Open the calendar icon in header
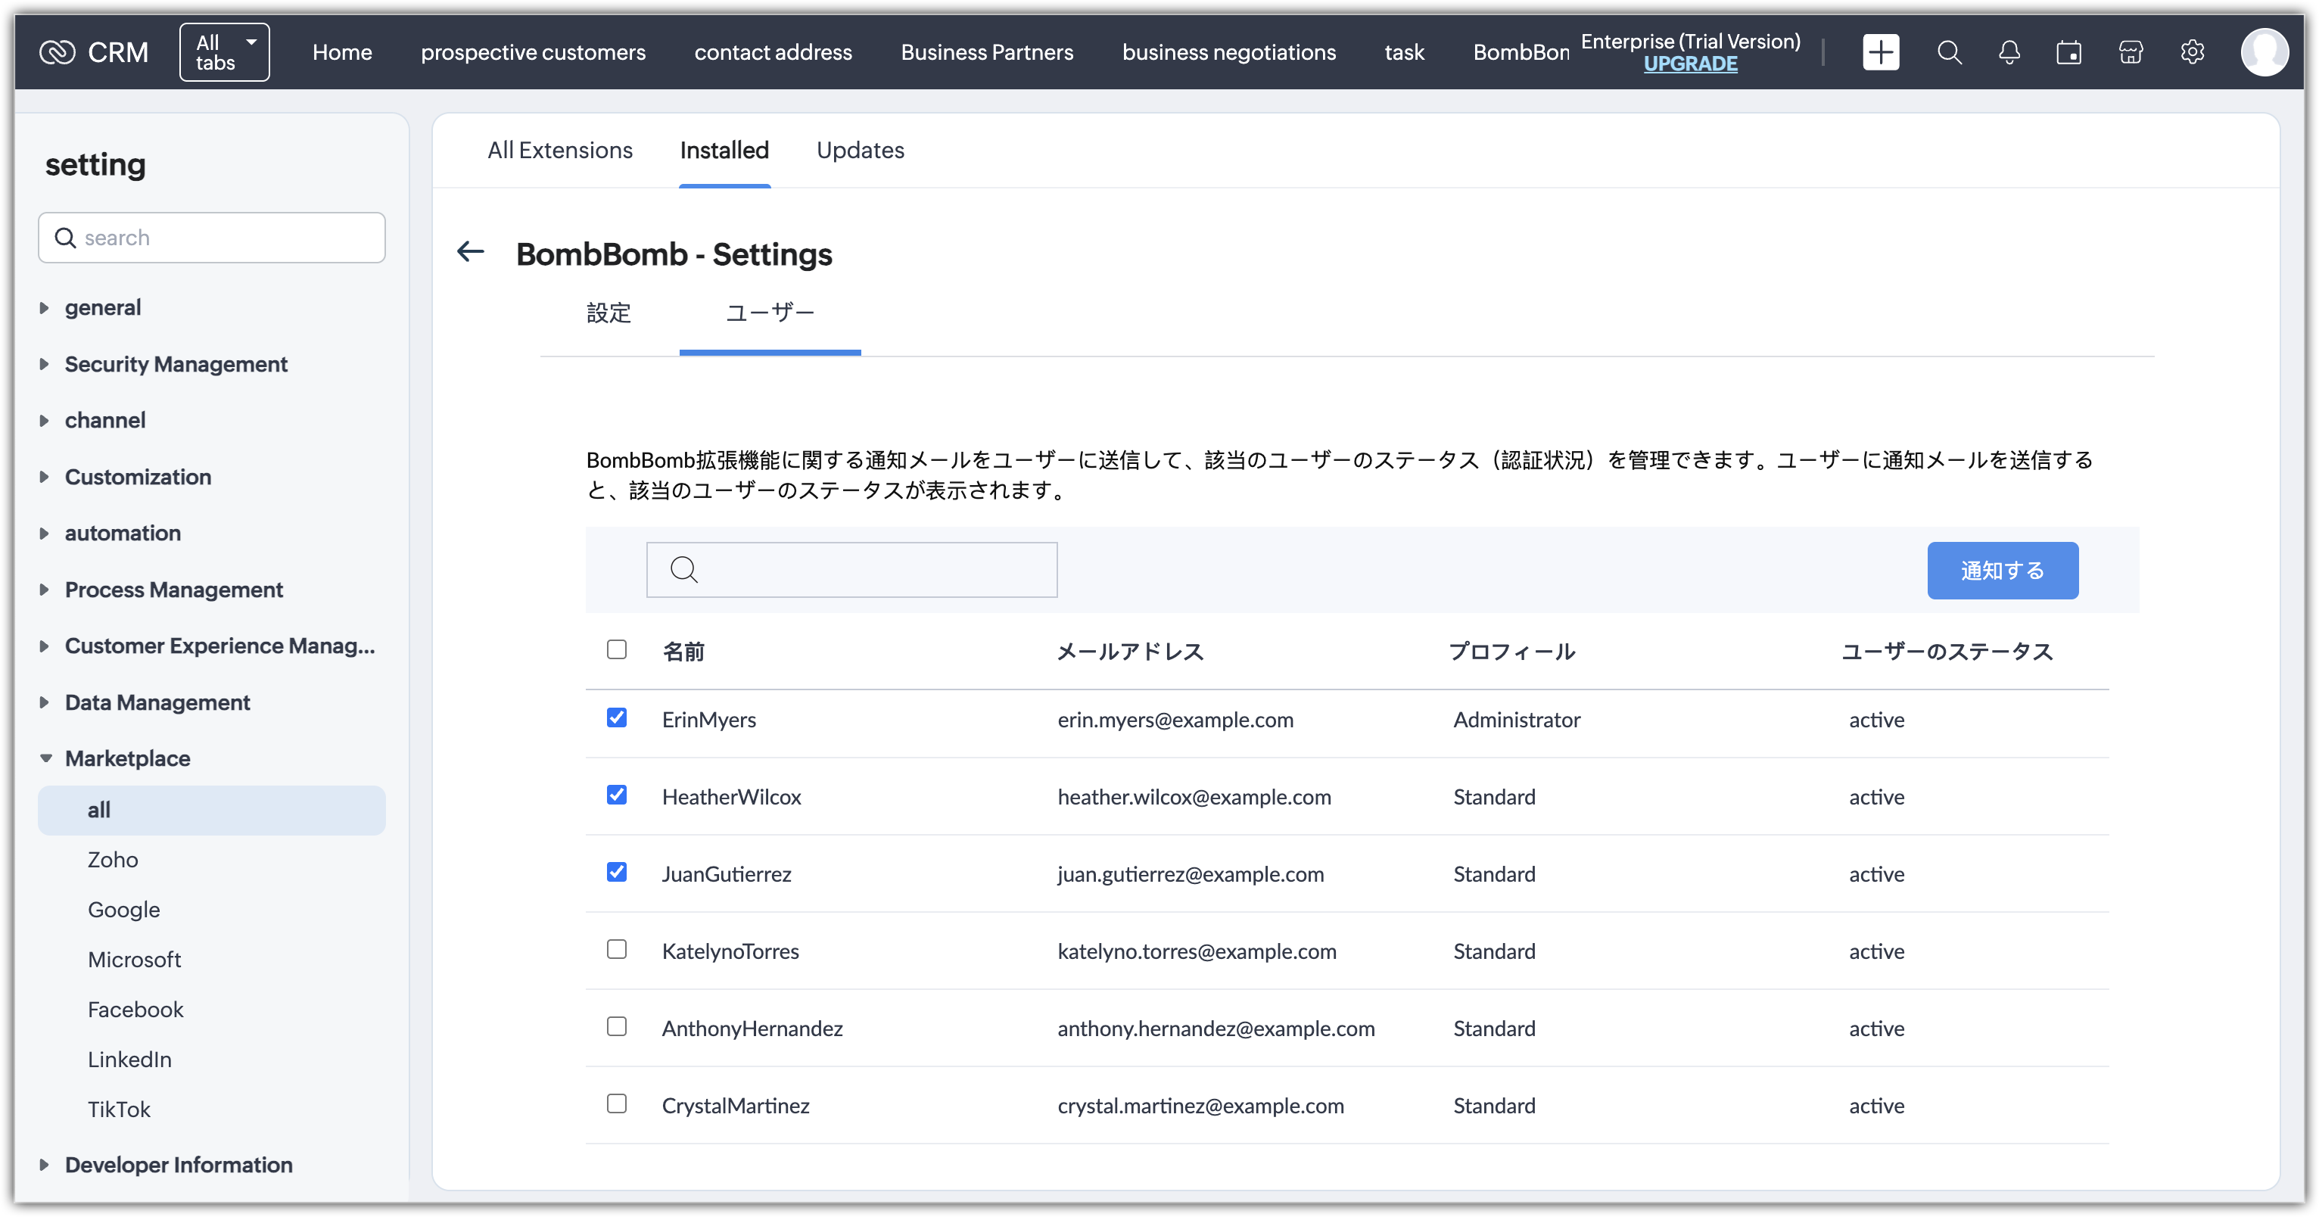 (2068, 52)
